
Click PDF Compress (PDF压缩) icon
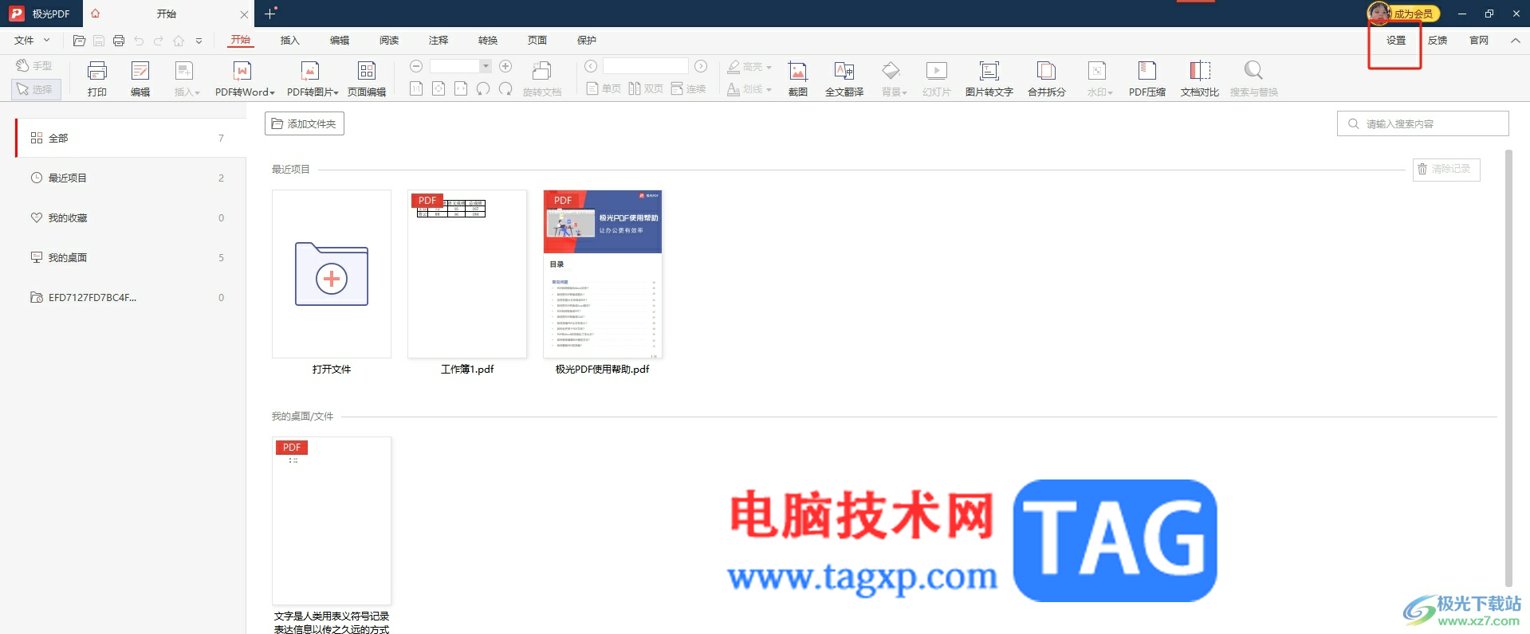tap(1147, 71)
